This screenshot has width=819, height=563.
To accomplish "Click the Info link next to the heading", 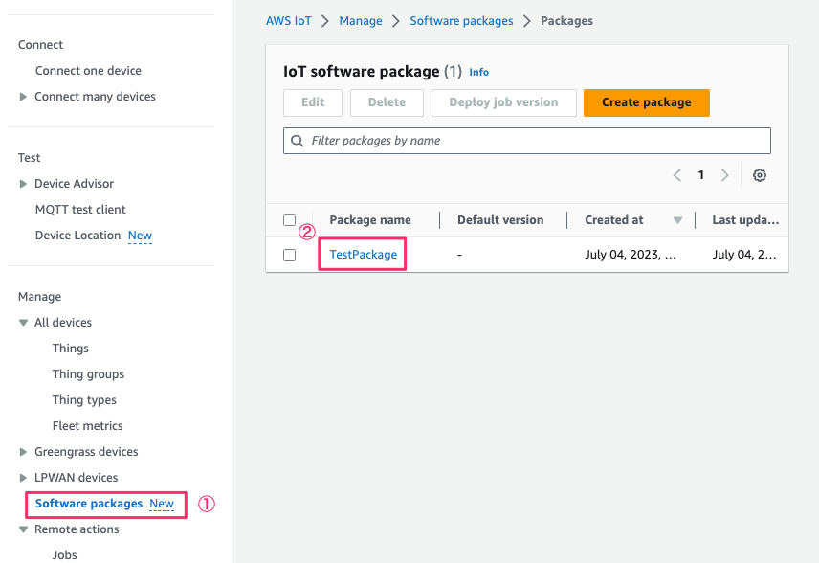I will point(478,72).
